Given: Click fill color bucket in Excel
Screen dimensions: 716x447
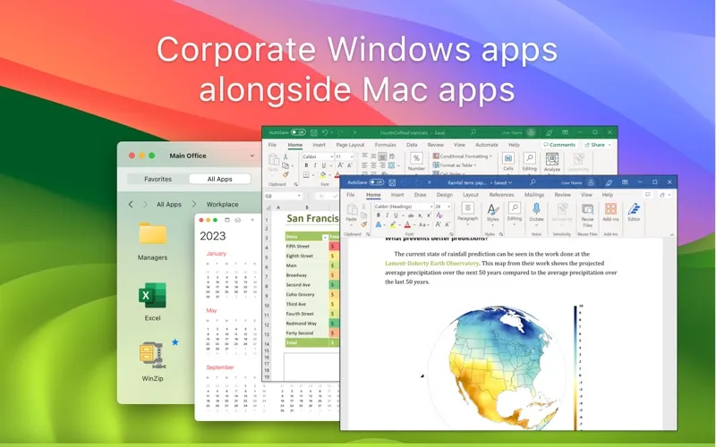Looking at the screenshot, I should point(323,174).
